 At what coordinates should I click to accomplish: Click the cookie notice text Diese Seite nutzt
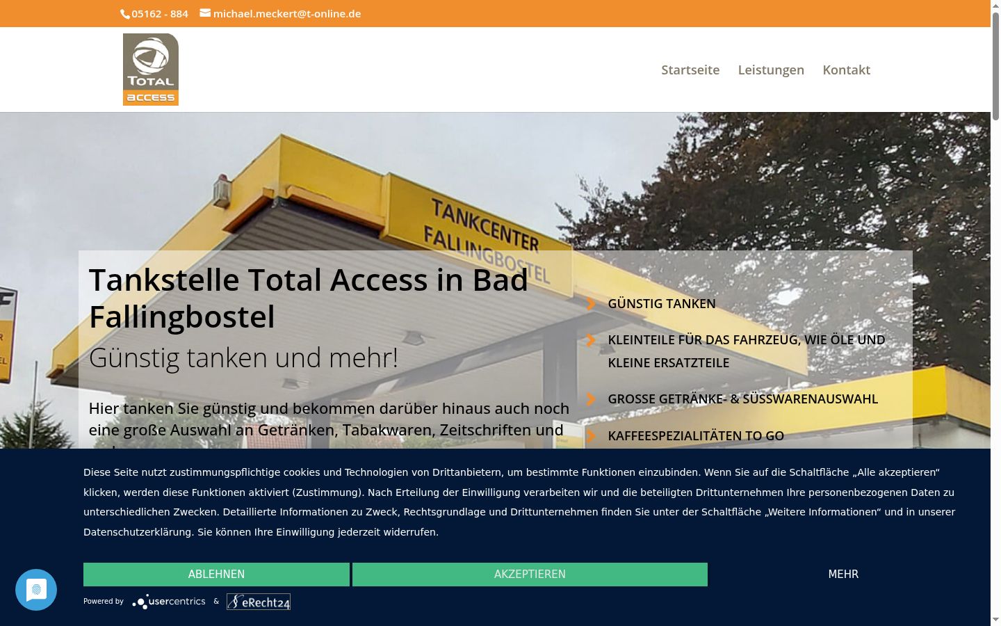519,502
